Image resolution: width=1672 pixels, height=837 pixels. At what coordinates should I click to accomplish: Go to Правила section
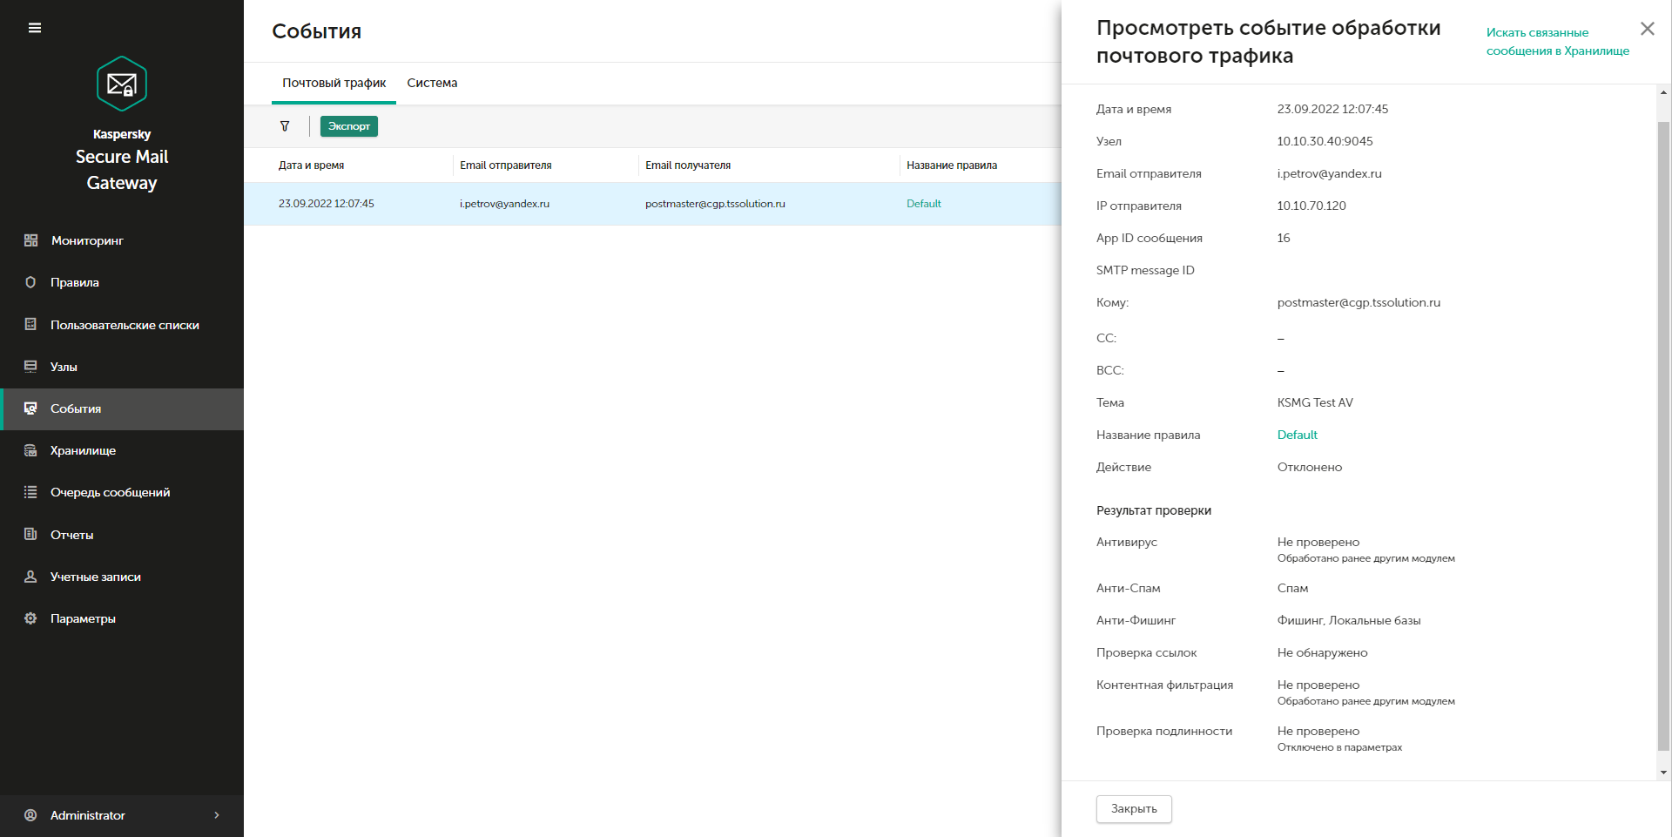coord(75,282)
